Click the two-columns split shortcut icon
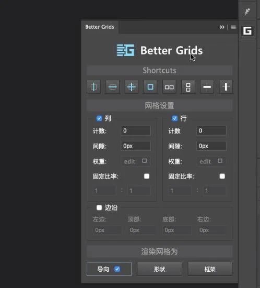The height and width of the screenshot is (288, 260). coord(169,87)
